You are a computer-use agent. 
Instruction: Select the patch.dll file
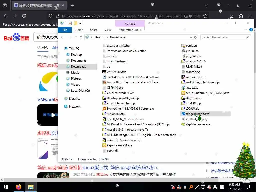click(113, 151)
